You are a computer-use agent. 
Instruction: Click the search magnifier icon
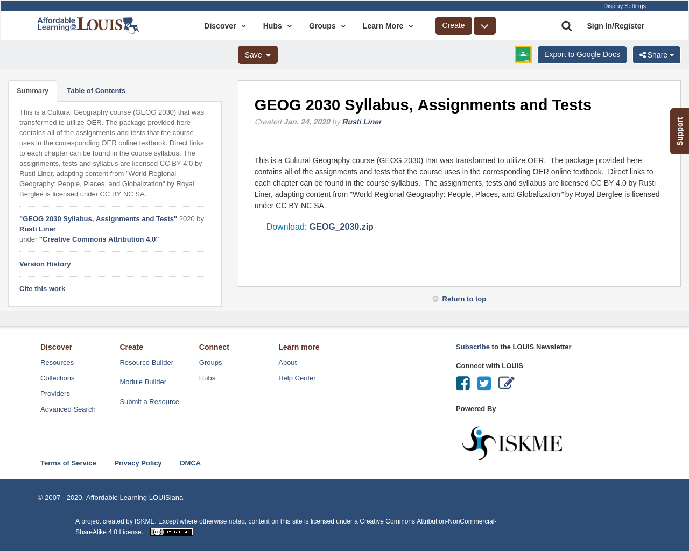(566, 26)
